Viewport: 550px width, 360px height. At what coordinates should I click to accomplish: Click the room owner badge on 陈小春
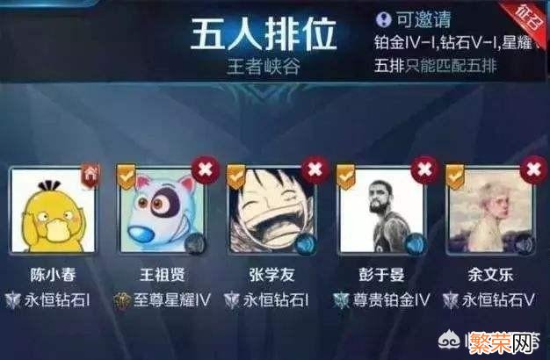(90, 175)
